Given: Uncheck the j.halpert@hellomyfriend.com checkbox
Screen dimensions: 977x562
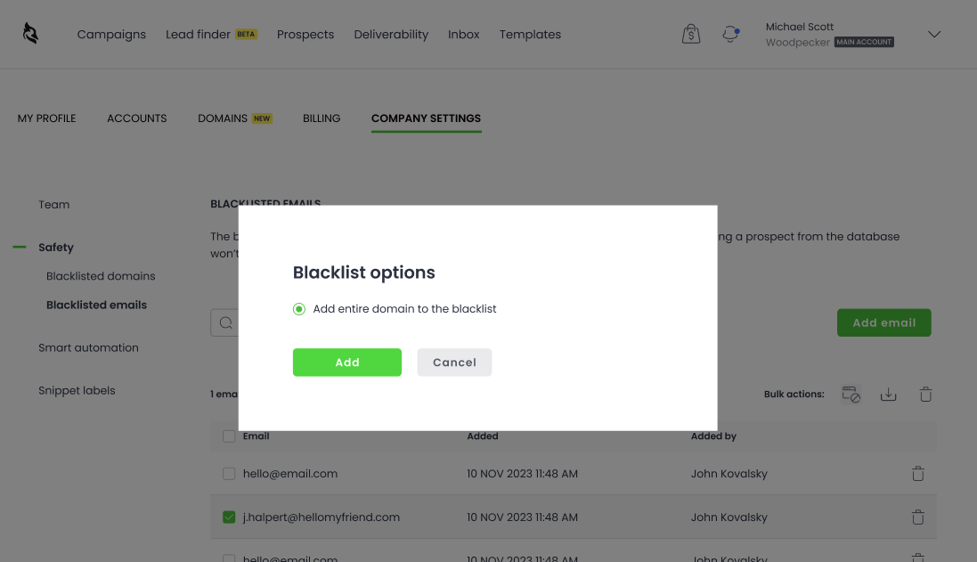Looking at the screenshot, I should (229, 517).
